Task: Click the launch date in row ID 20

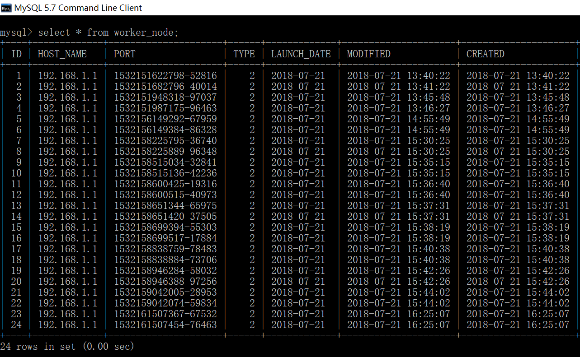Action: 298,282
